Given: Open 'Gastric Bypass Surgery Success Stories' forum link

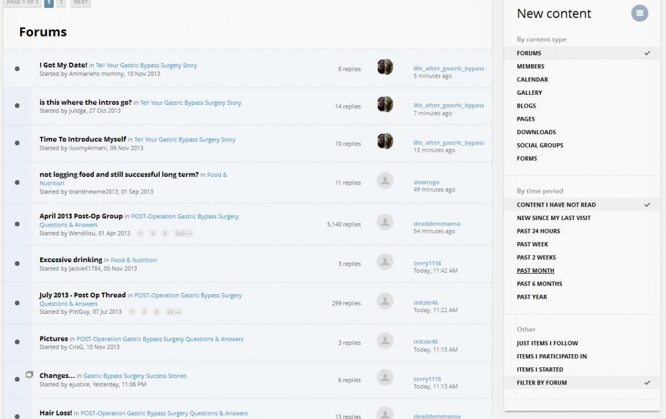Looking at the screenshot, I should 135,376.
